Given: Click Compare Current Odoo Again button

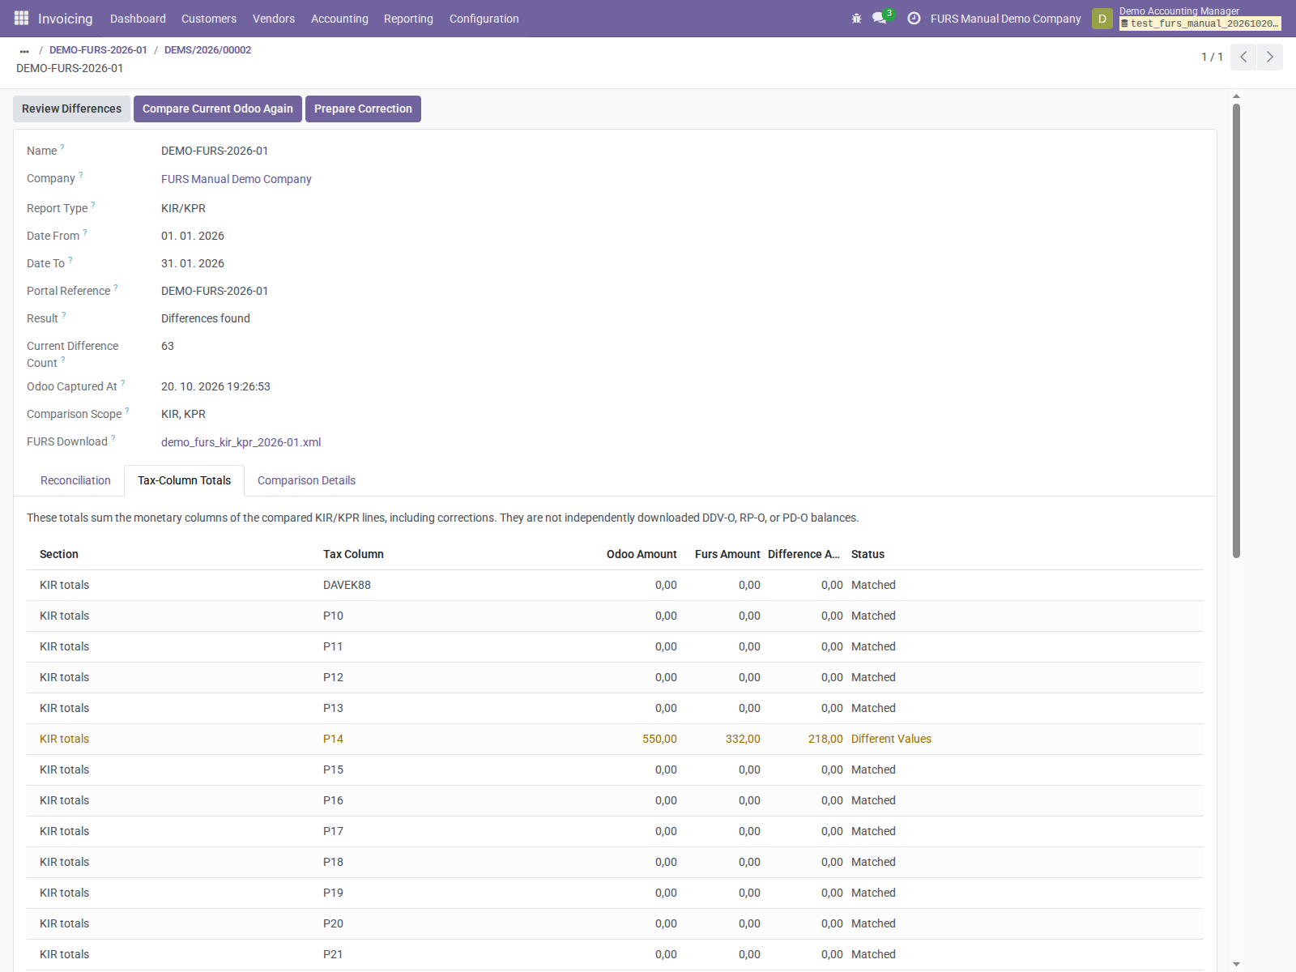Looking at the screenshot, I should click(218, 109).
